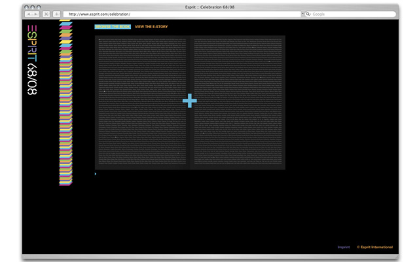The width and height of the screenshot is (419, 262).
Task: Select the Browse the Book tab
Action: pos(113,27)
